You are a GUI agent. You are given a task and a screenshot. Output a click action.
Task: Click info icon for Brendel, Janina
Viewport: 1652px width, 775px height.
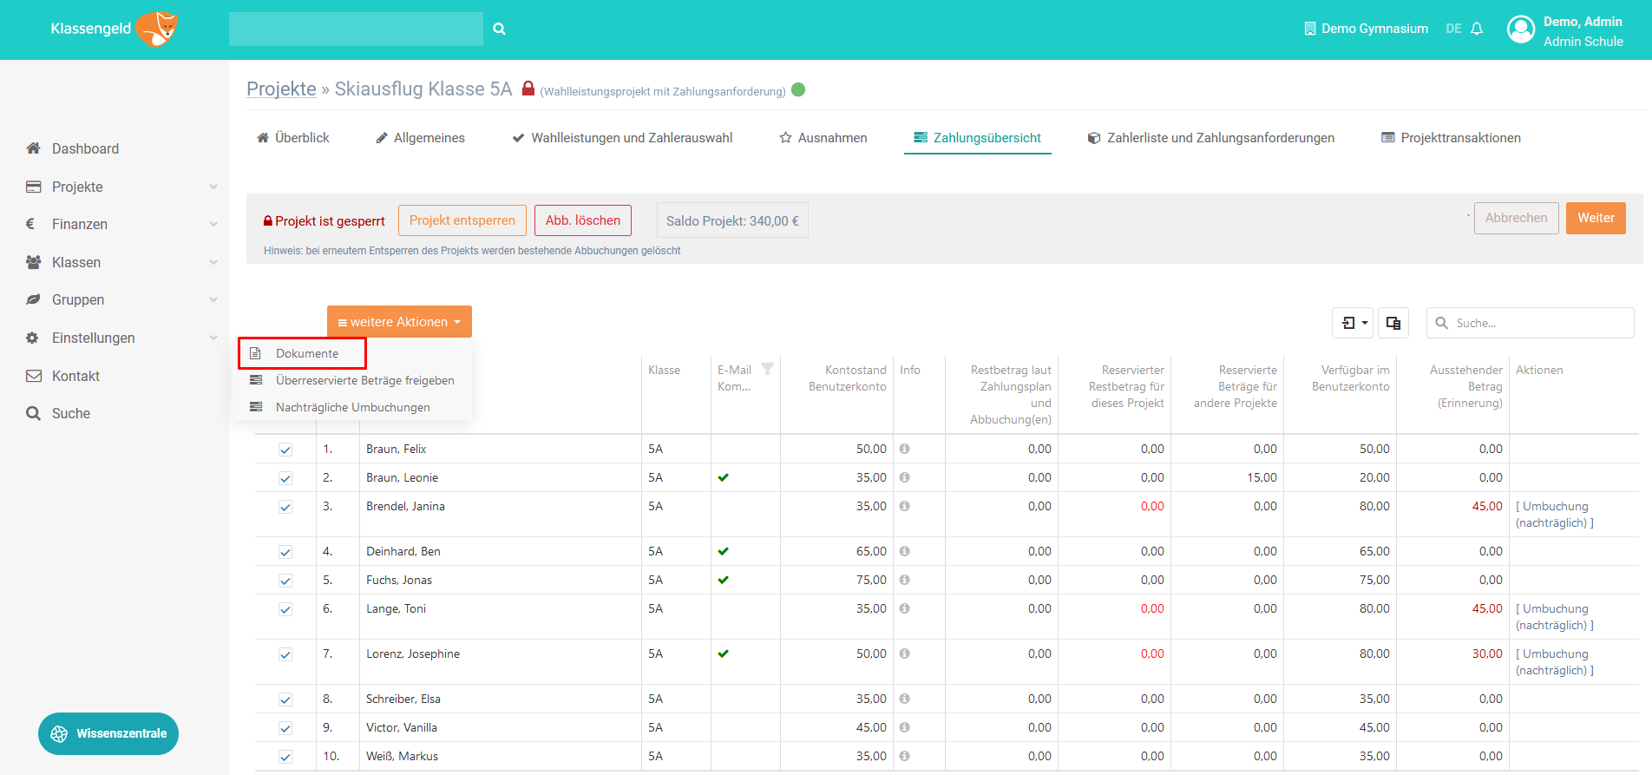[x=904, y=506]
